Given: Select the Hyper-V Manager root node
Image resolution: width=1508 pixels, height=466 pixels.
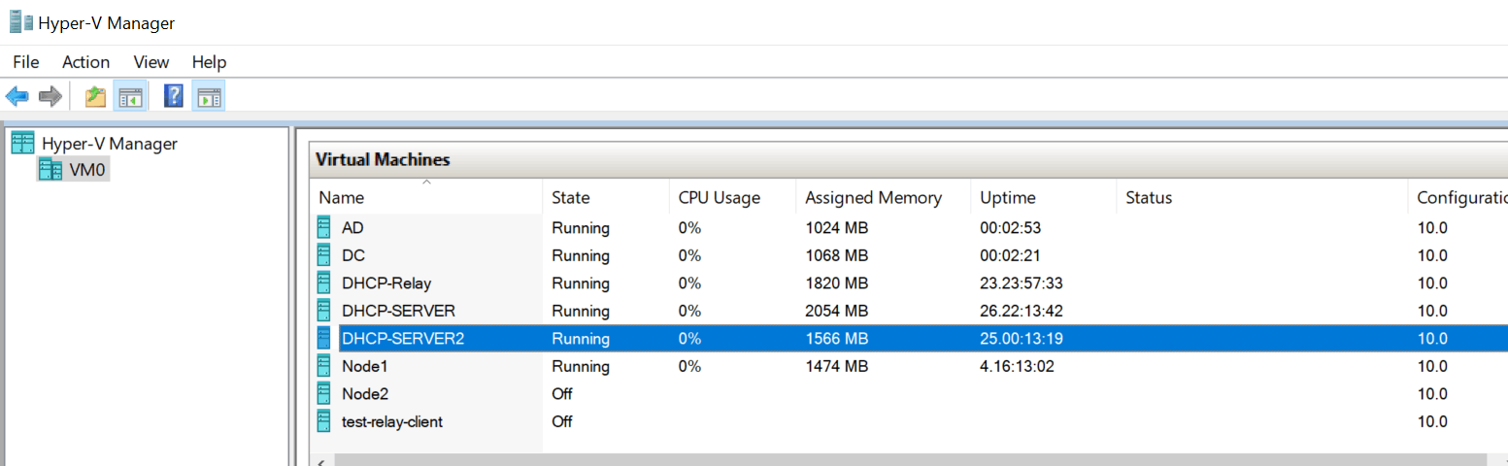Looking at the screenshot, I should pos(109,144).
